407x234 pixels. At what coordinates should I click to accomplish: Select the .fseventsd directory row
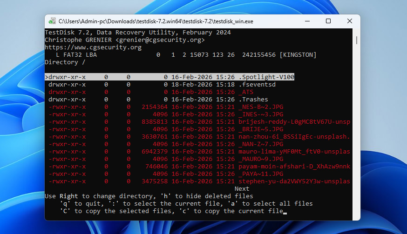[162, 85]
